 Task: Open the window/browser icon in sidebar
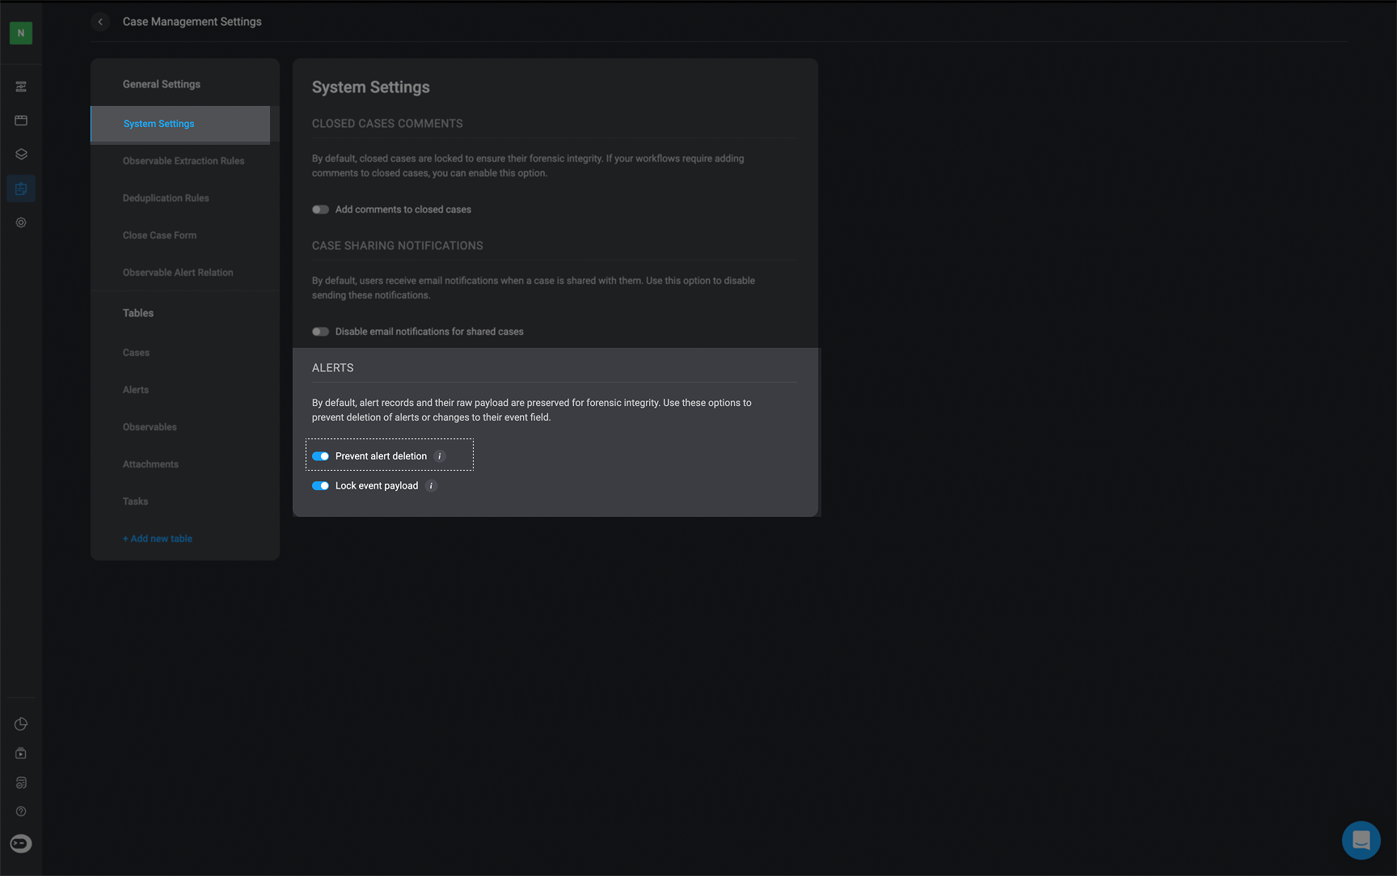[21, 121]
